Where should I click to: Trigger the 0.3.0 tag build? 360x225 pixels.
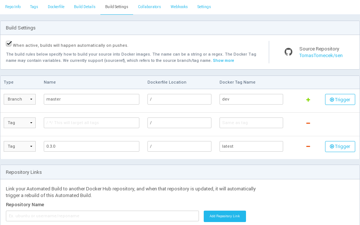pyautogui.click(x=340, y=147)
